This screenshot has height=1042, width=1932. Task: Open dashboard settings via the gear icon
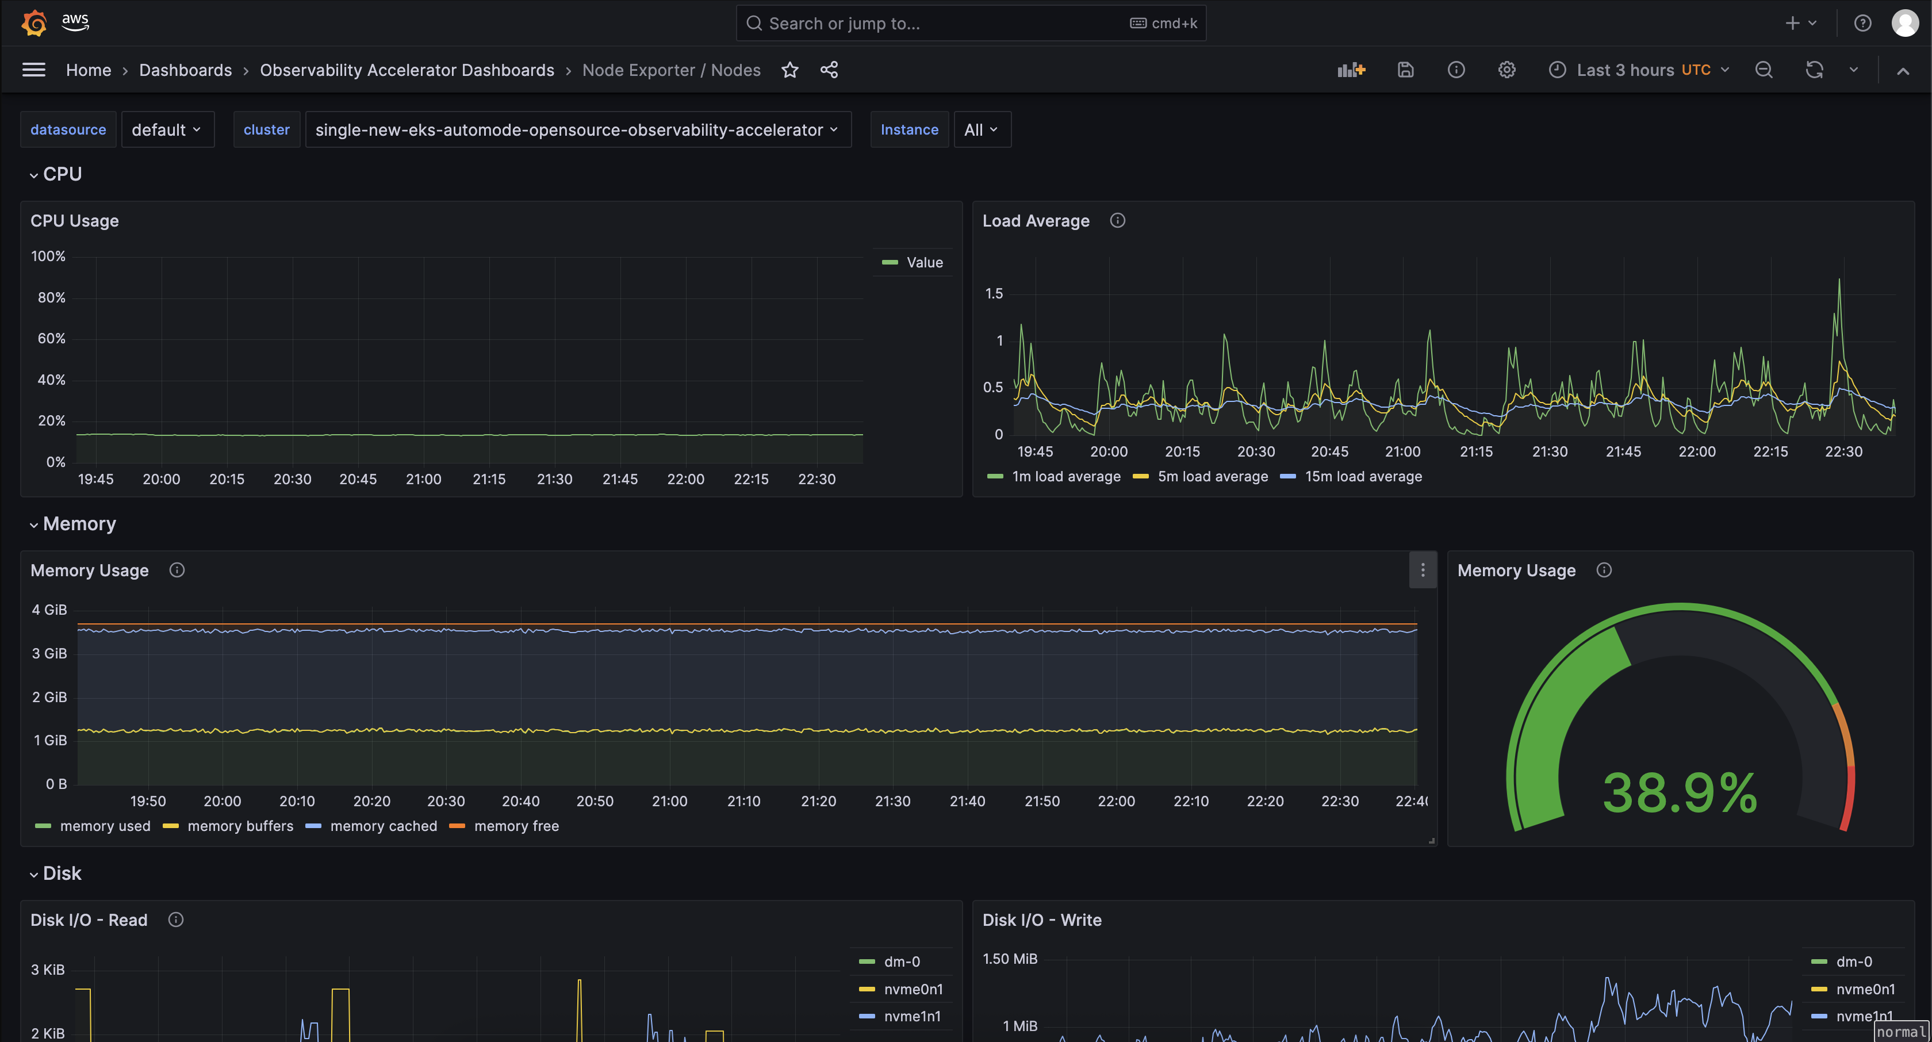click(x=1508, y=70)
